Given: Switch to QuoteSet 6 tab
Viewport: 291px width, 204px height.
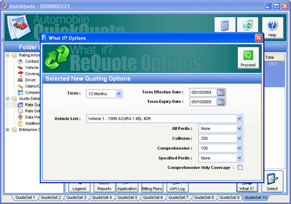Looking at the screenshot, I should point(153,198).
